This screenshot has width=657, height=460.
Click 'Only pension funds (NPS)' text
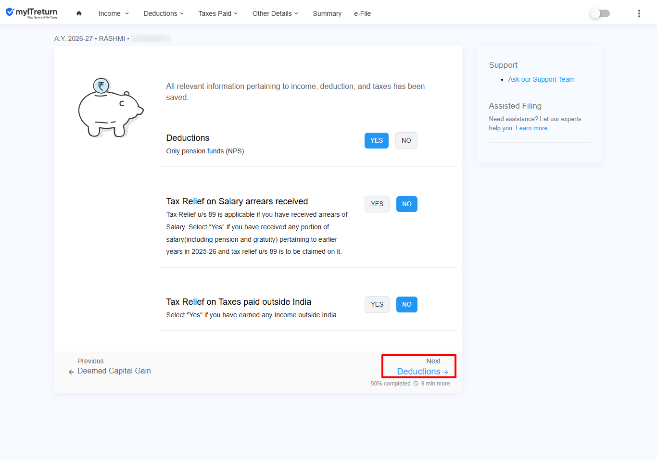[x=205, y=151]
